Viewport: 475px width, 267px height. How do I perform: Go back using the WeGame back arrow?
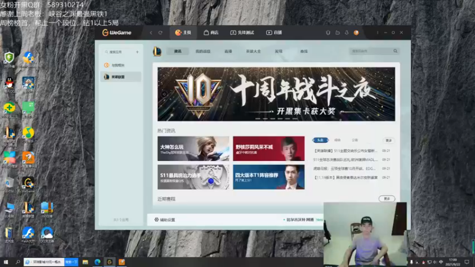coord(151,33)
